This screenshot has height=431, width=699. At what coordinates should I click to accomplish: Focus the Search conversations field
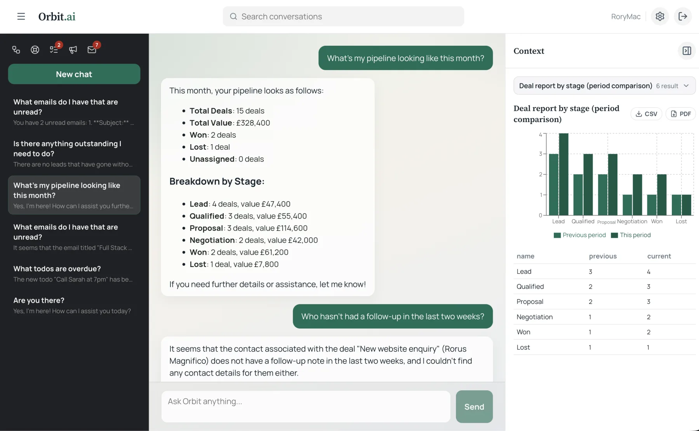[343, 16]
